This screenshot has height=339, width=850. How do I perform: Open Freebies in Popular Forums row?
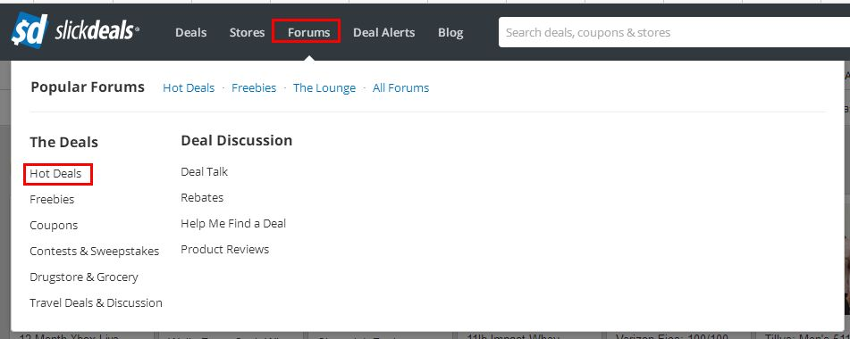(x=254, y=87)
